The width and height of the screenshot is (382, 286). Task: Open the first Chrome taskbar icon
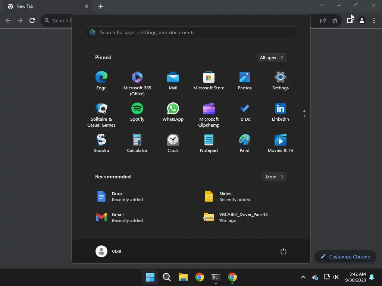[x=200, y=277]
